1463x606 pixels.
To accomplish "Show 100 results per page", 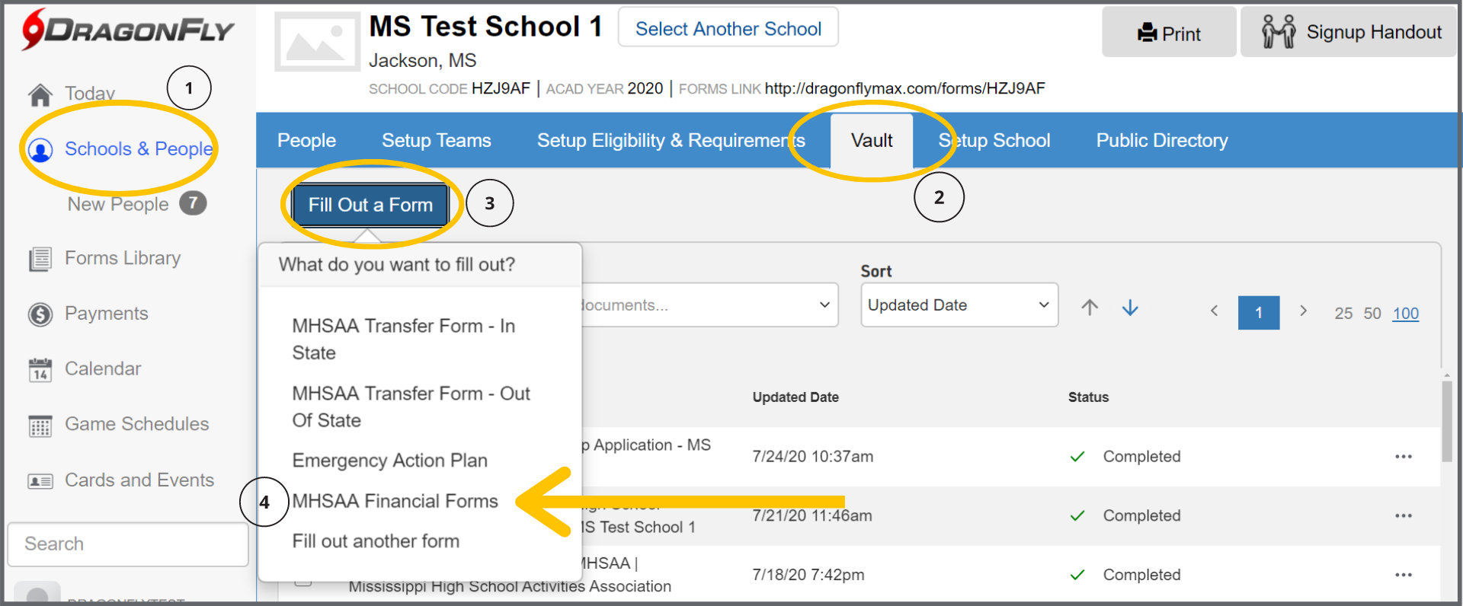I will [x=1405, y=314].
